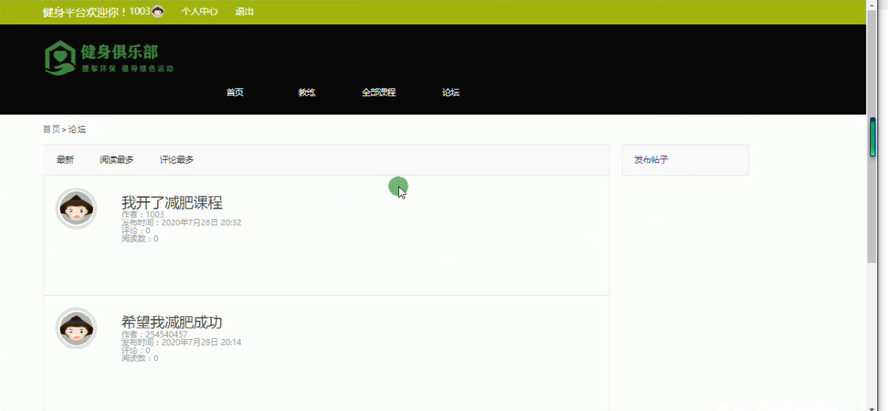This screenshot has height=411, width=888.
Task: Open the post titled 希望我减肥成功
Action: pos(172,322)
